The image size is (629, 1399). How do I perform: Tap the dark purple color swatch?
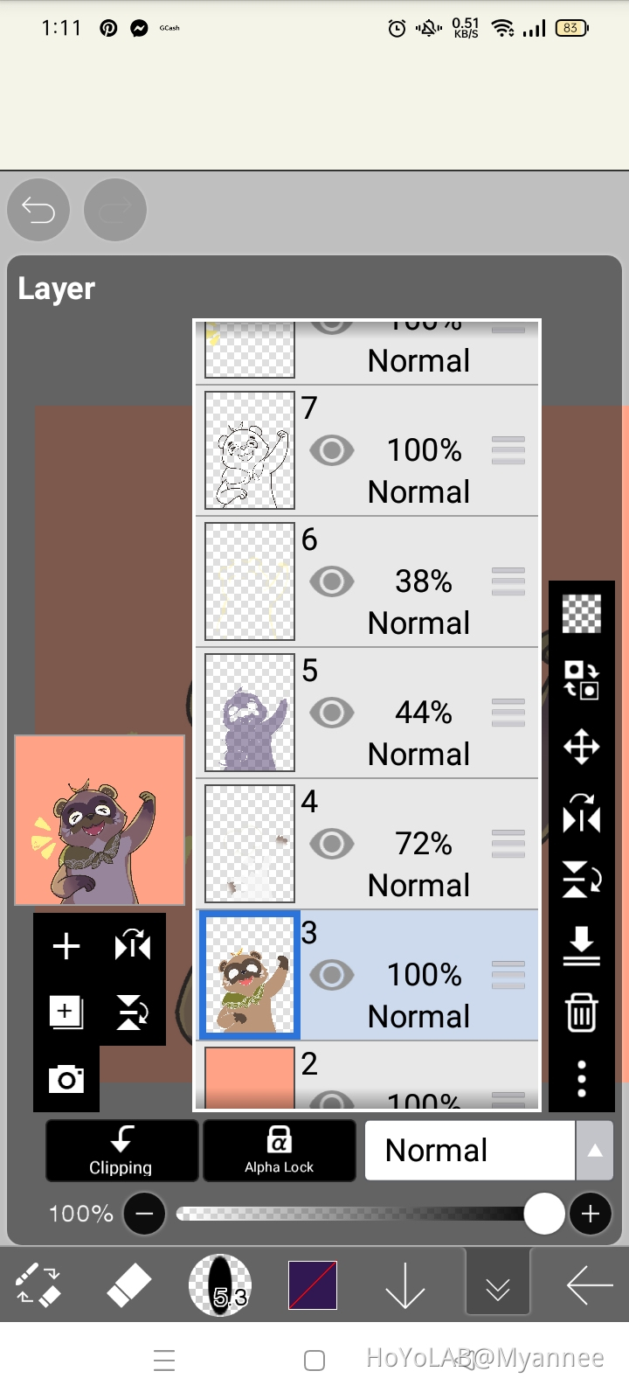(x=313, y=1285)
